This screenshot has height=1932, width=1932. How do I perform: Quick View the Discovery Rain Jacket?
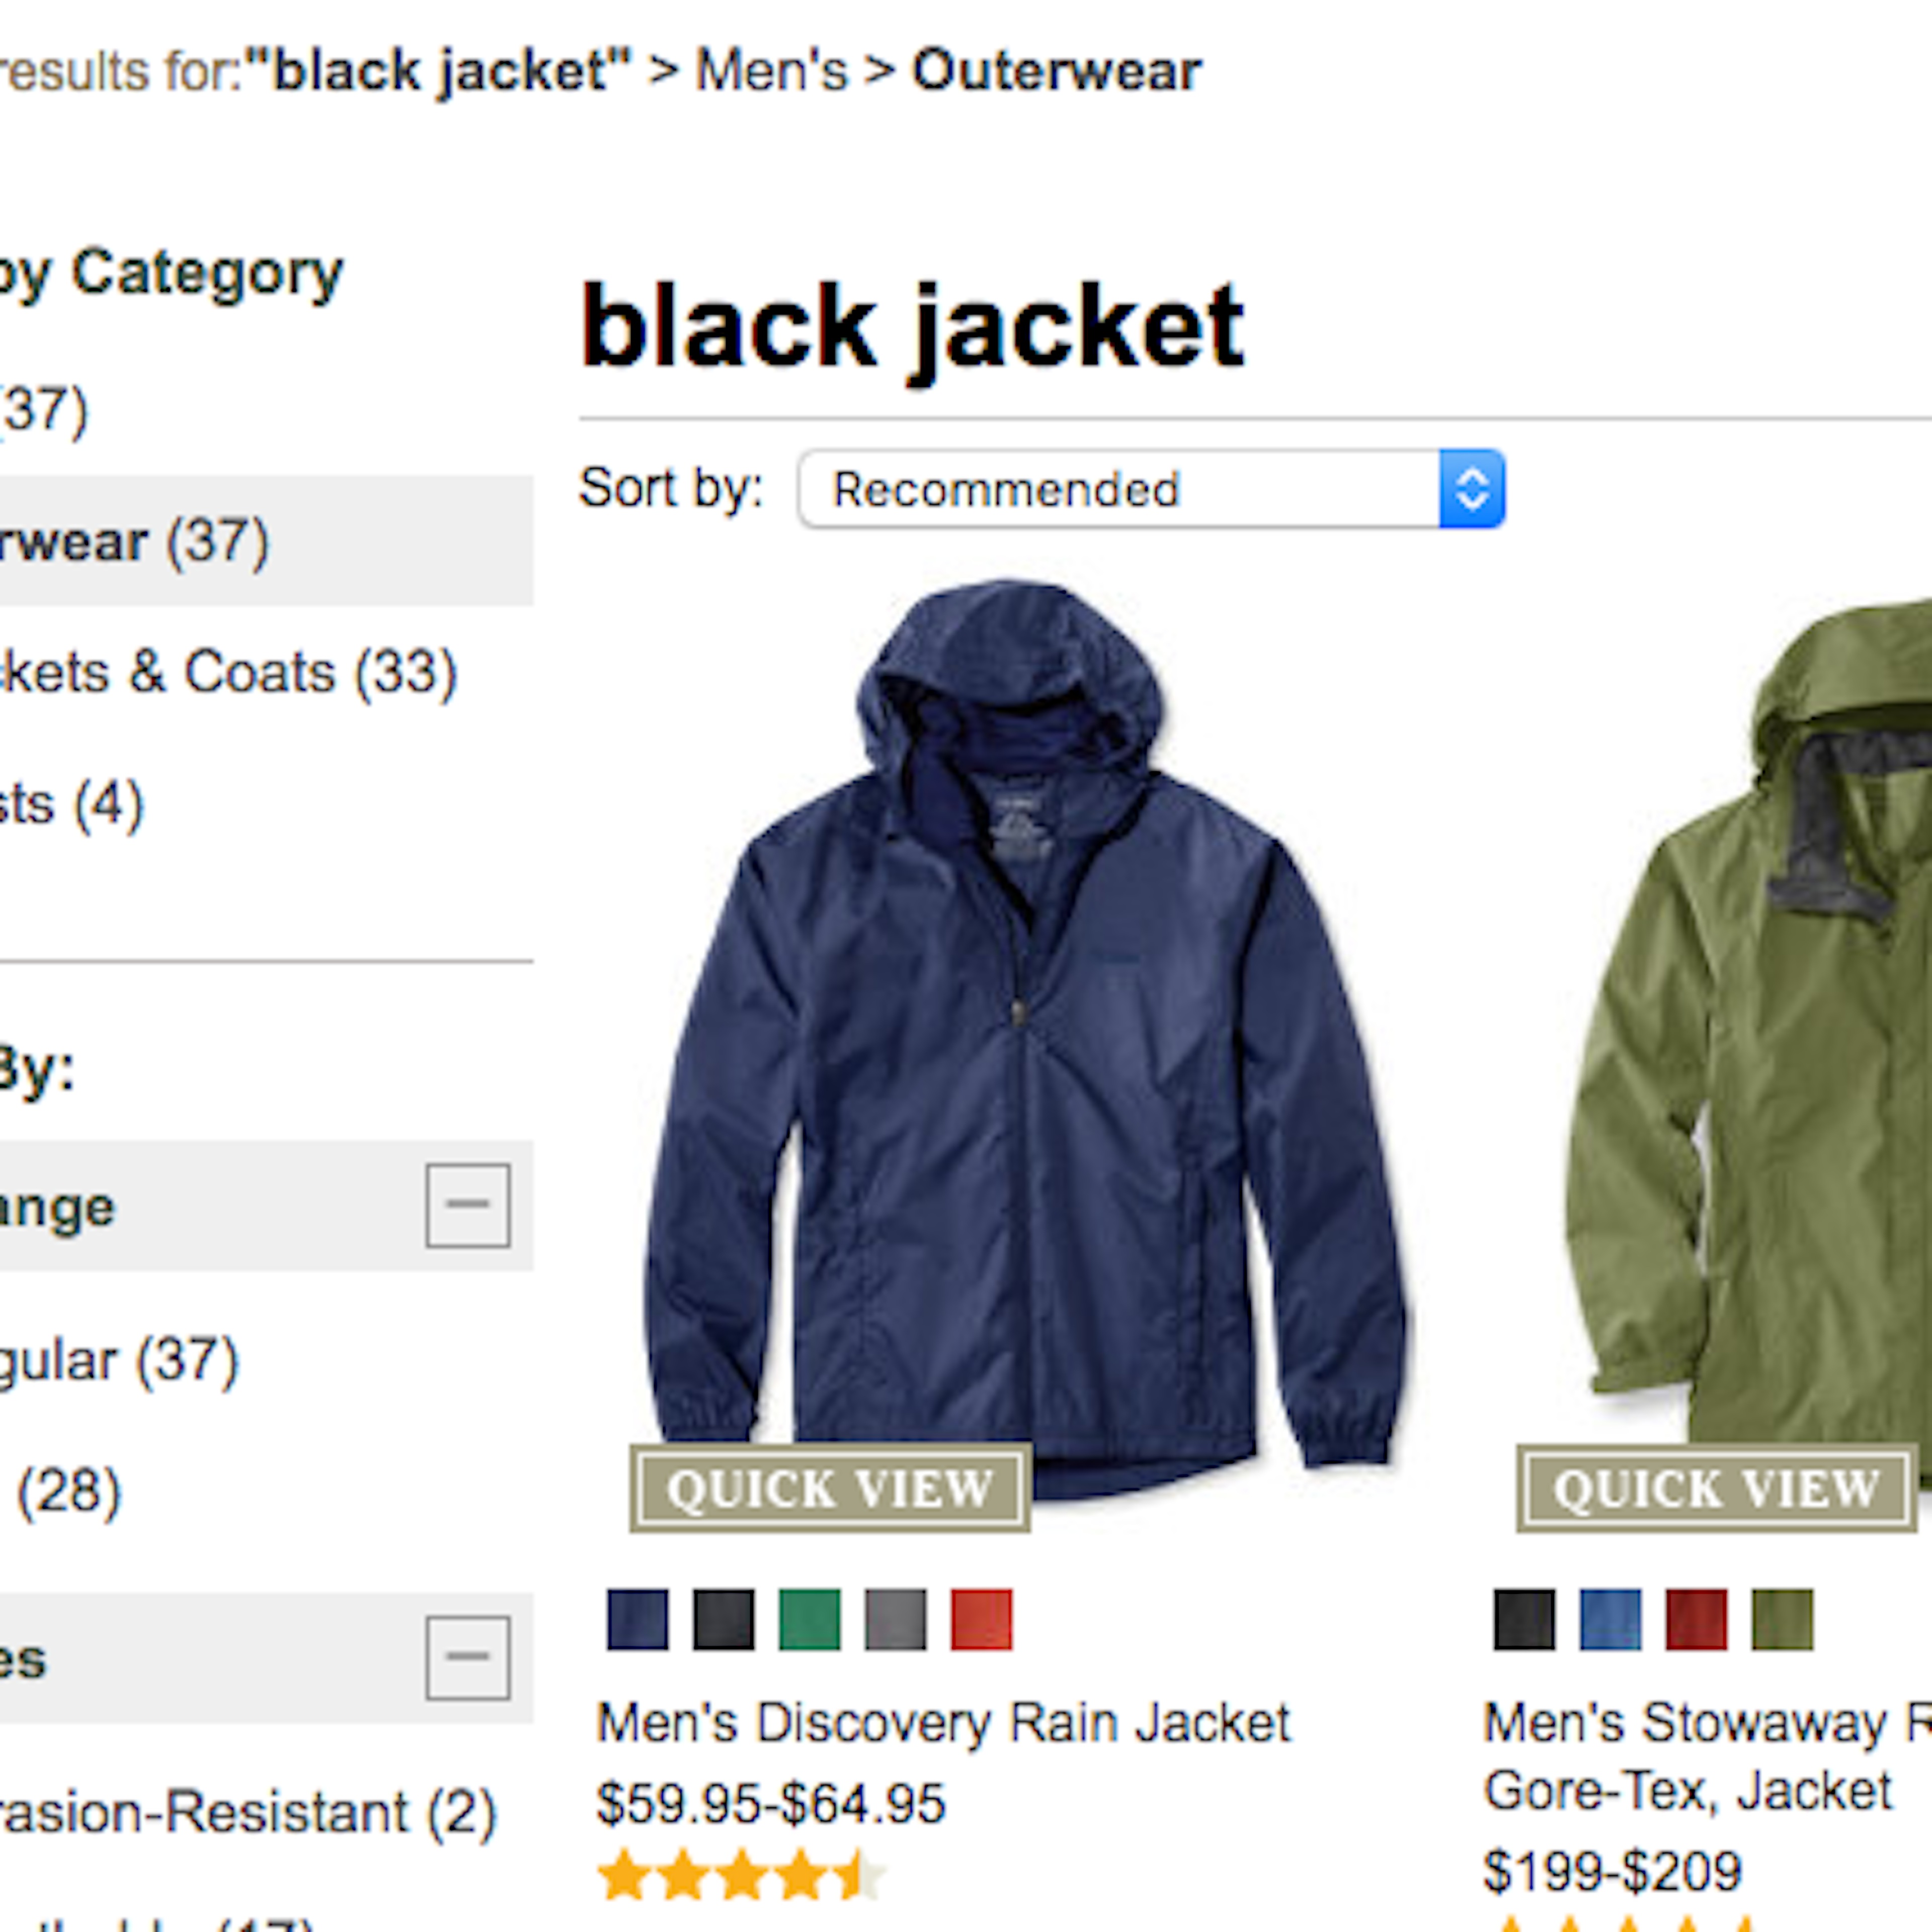point(830,1488)
